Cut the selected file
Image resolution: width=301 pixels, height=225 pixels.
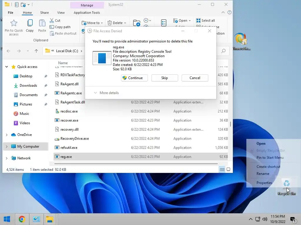click(x=55, y=21)
